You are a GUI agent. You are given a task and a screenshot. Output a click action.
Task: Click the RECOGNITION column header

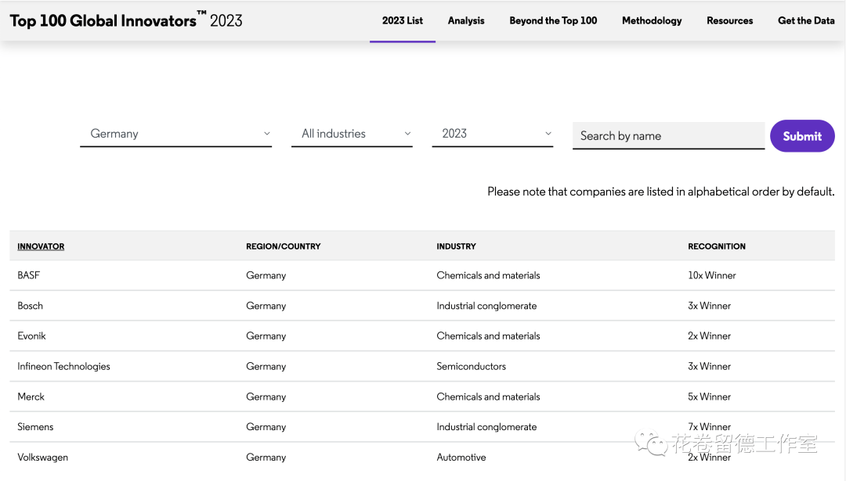point(717,246)
